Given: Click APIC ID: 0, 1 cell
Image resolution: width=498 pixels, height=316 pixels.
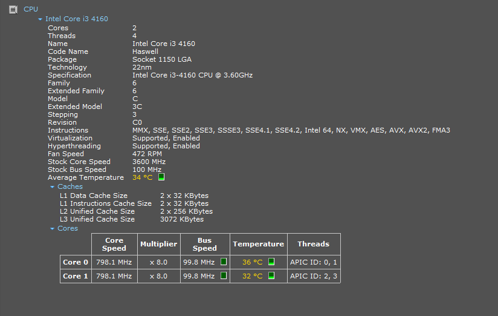Looking at the screenshot, I should pos(314,262).
